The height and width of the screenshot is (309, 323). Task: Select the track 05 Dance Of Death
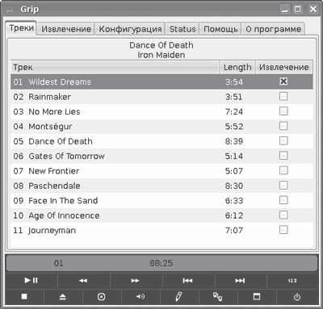coord(161,141)
